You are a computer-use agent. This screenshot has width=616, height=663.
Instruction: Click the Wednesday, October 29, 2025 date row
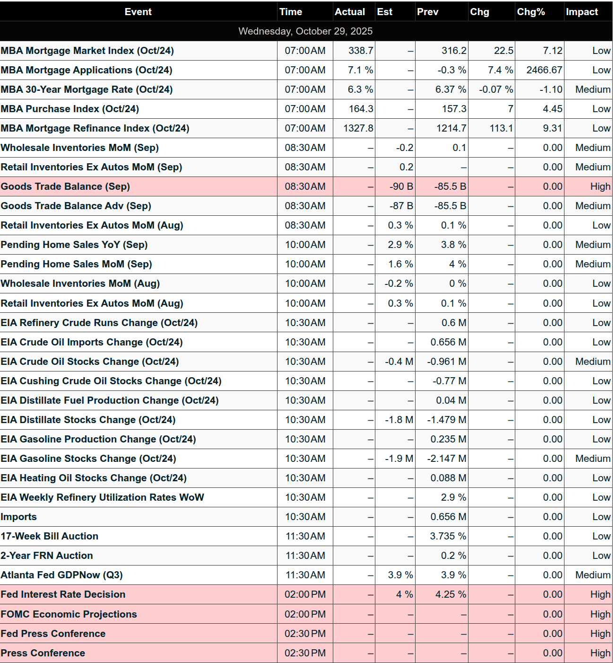305,31
